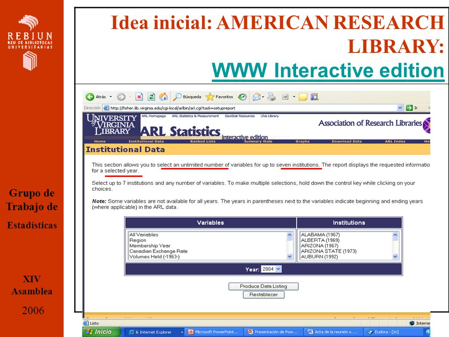
Task: Open the ARL Index navigation tab
Action: point(395,141)
